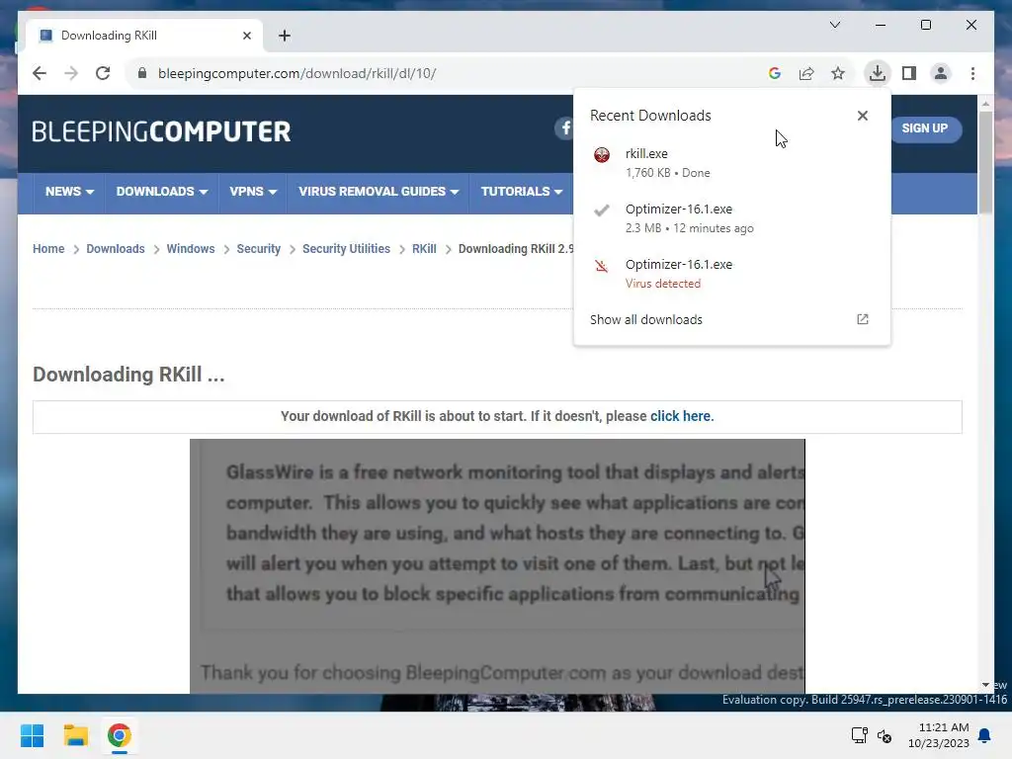
Task: Click the SIGN UP button
Action: click(x=925, y=128)
